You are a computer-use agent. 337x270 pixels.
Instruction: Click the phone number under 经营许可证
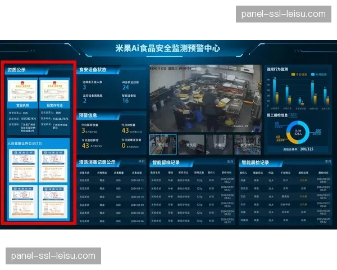click(x=61, y=119)
